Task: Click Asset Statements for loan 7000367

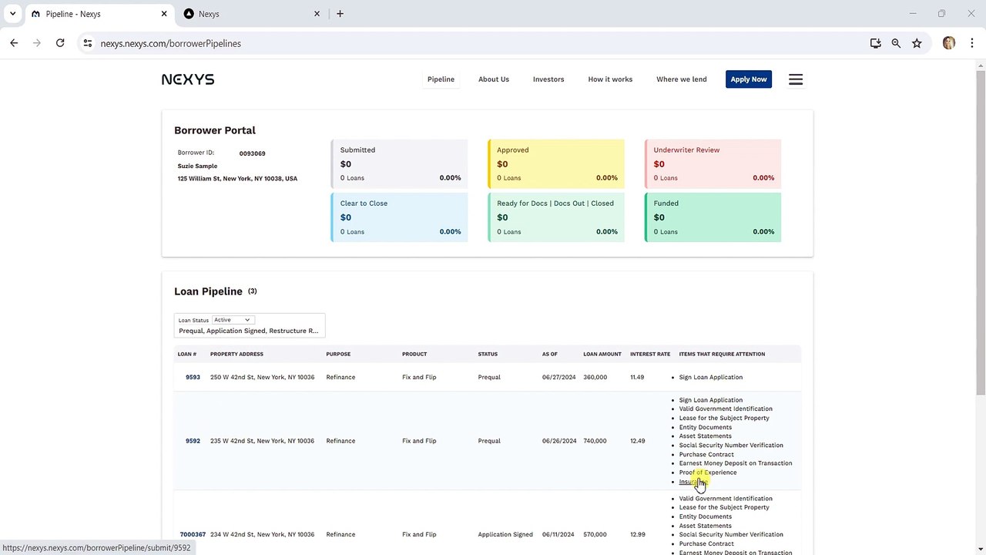Action: (x=705, y=526)
